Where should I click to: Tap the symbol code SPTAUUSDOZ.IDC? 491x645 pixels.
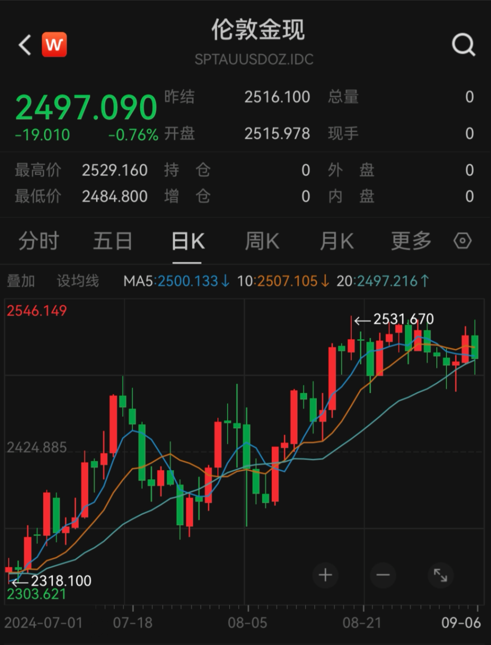pos(254,60)
